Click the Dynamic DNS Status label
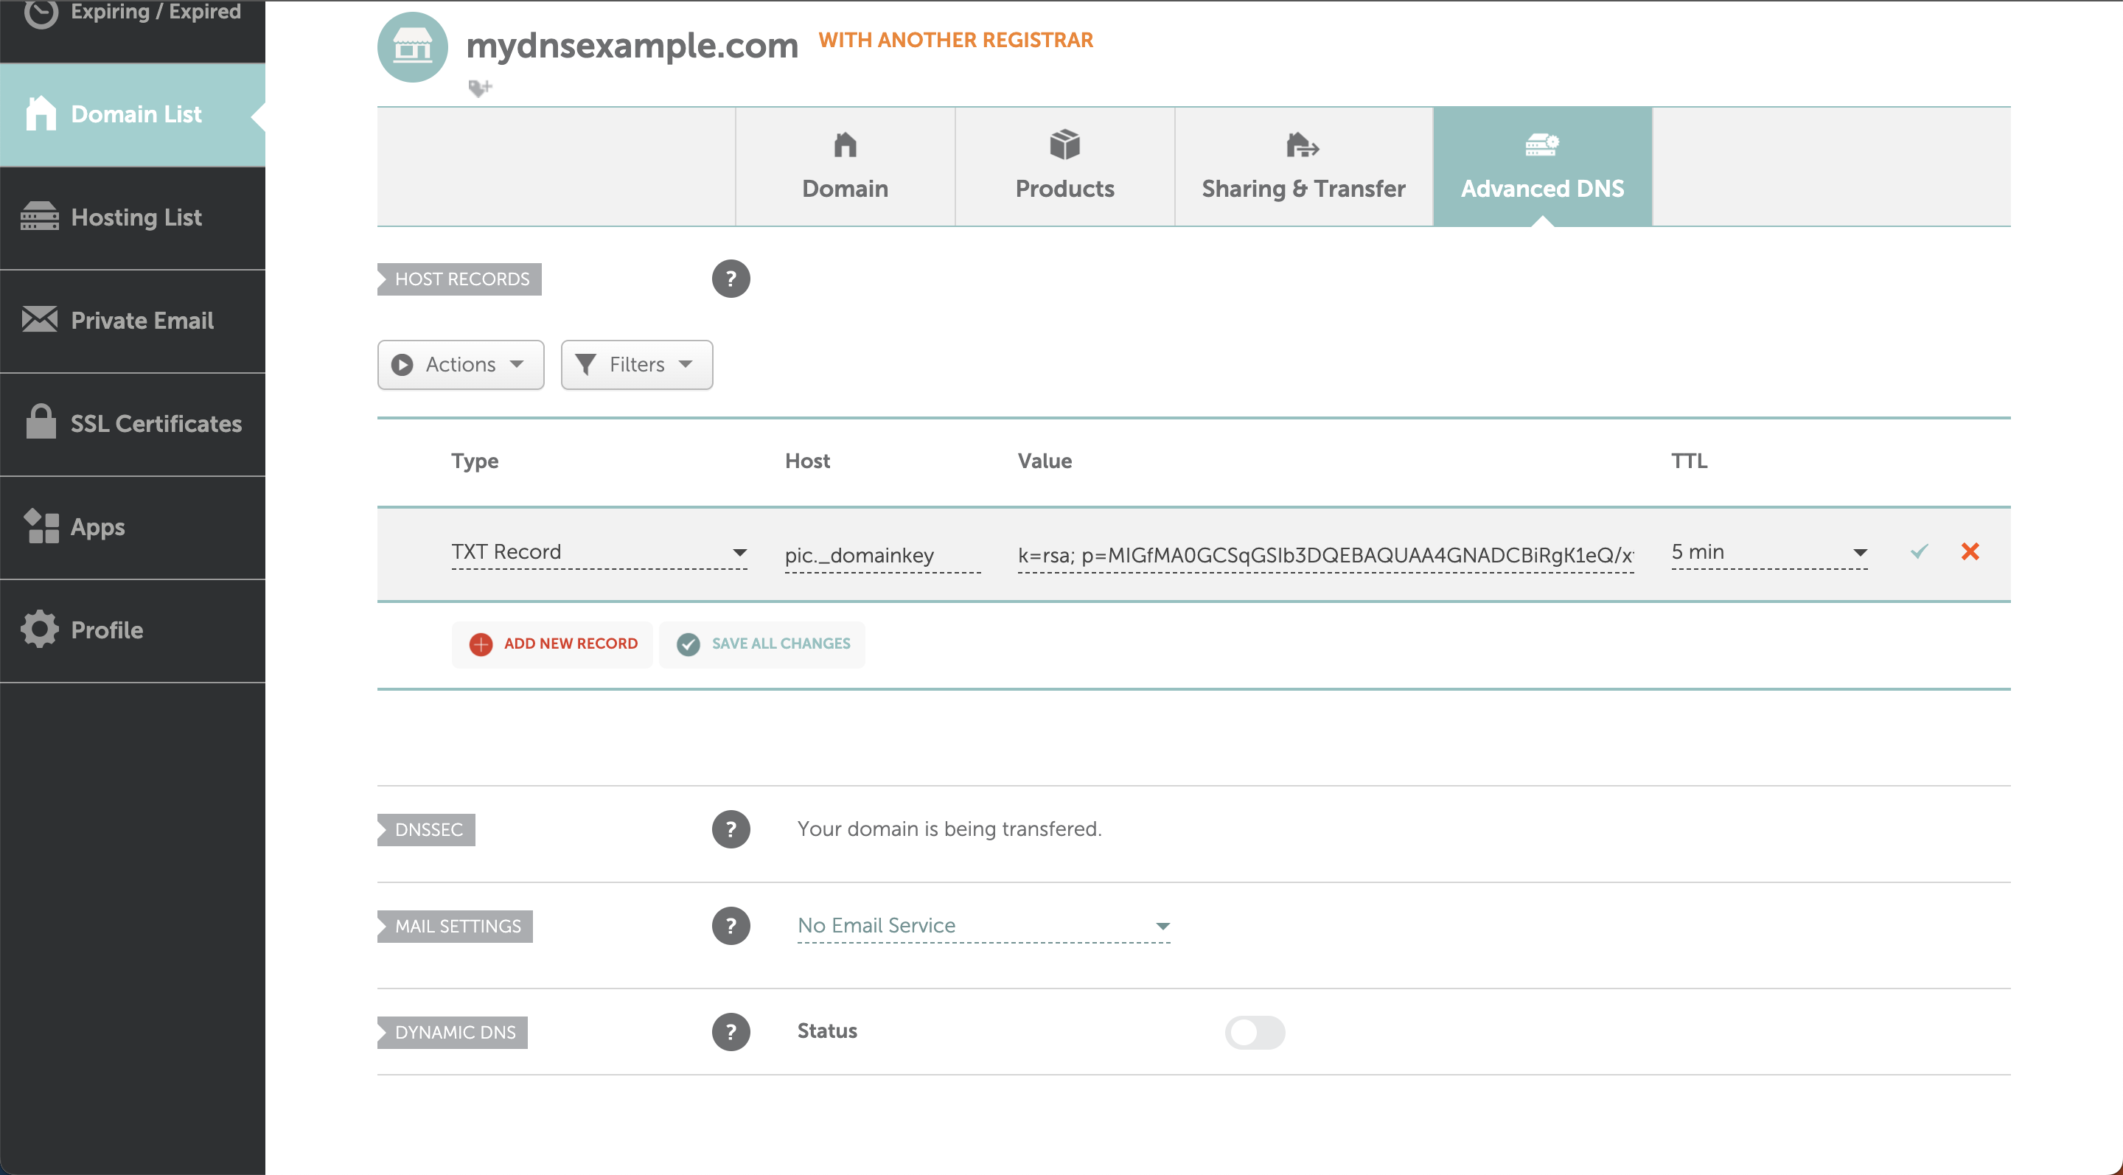Viewport: 2123px width, 1175px height. click(826, 1032)
